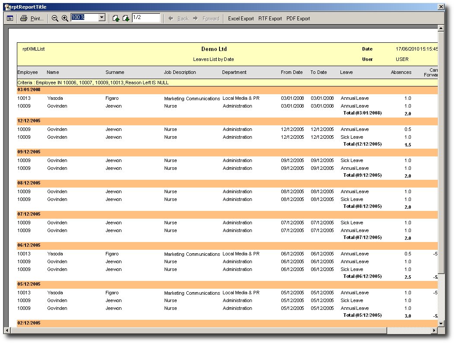This screenshot has width=455, height=344.
Task: Click the page number field showing 1/2
Action: click(x=146, y=18)
